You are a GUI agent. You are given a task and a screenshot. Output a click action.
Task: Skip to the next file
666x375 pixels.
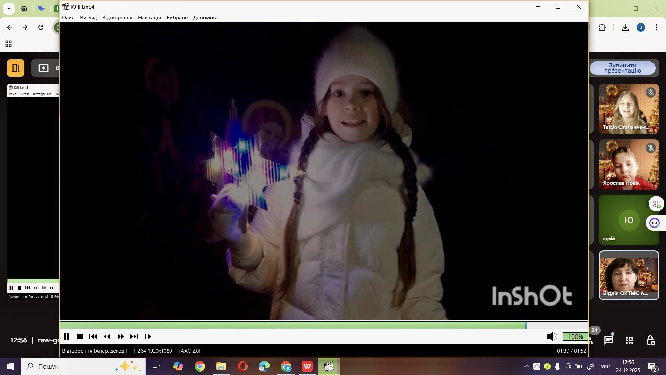(x=134, y=336)
